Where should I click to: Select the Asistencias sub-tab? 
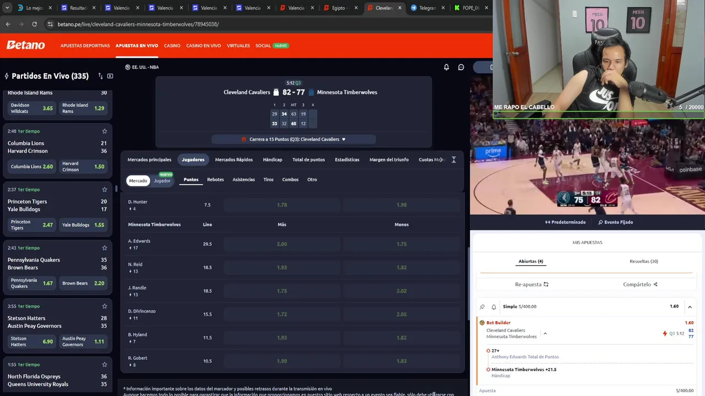[243, 179]
